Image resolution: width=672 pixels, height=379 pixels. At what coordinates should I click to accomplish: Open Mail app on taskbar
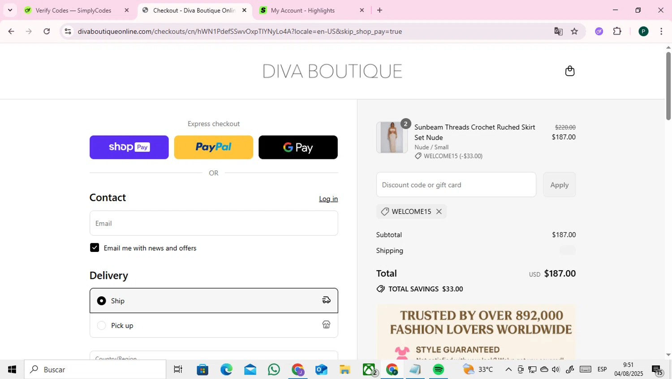(x=250, y=370)
